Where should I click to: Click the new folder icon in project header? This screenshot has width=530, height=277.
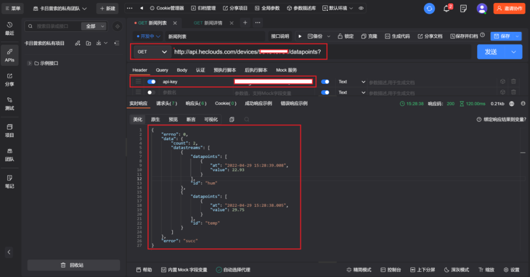tap(88, 43)
